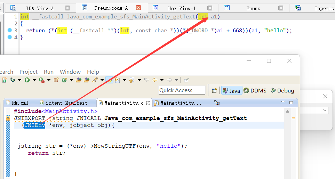
Task: Switch to Enums tab in IDA
Action: (x=253, y=8)
